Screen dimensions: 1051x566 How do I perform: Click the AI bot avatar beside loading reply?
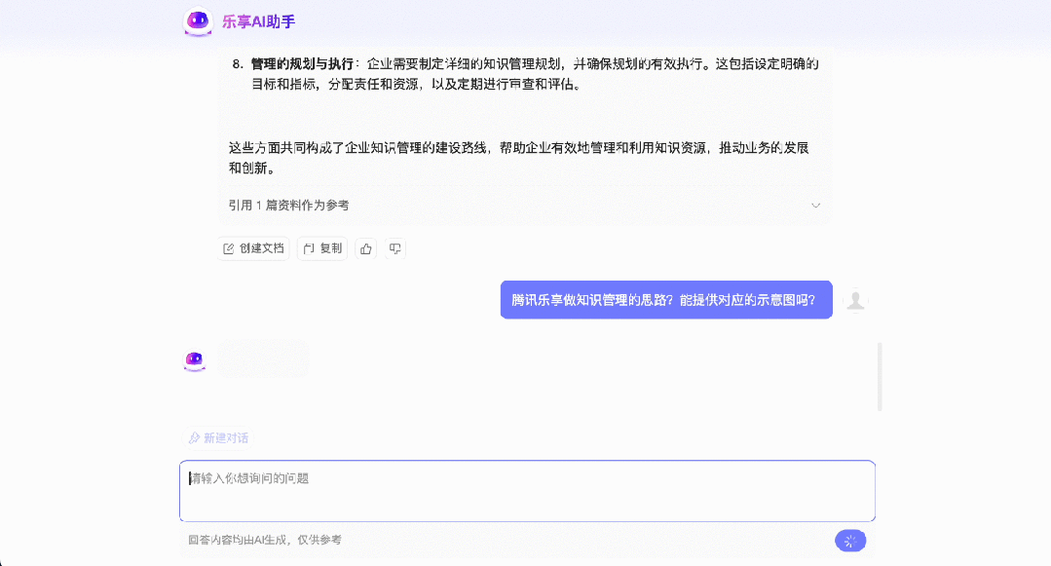[195, 360]
